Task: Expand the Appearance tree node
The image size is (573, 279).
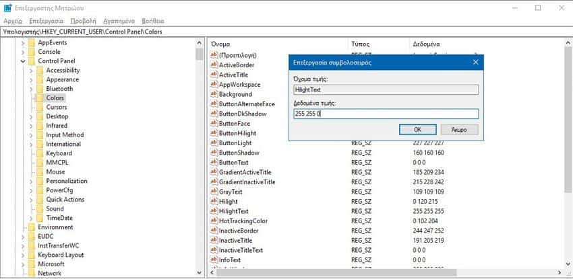Action: [32, 80]
